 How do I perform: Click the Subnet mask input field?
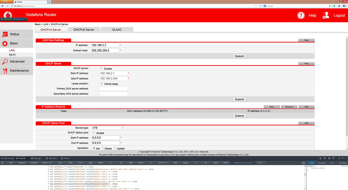105,50
